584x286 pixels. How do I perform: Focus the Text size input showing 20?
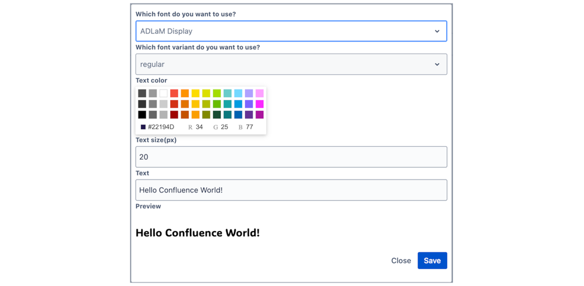(x=291, y=157)
